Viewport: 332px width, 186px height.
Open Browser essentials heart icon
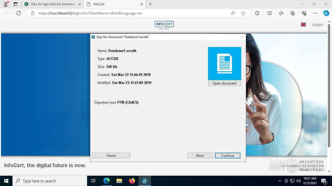[x=304, y=13]
